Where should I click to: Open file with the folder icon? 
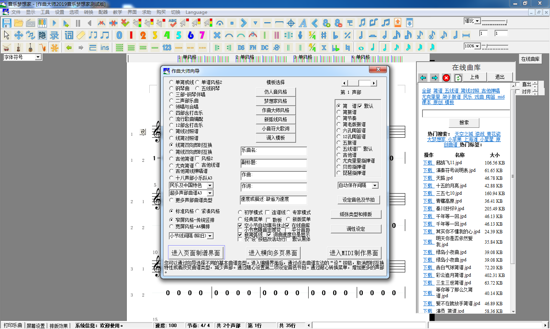(18, 23)
